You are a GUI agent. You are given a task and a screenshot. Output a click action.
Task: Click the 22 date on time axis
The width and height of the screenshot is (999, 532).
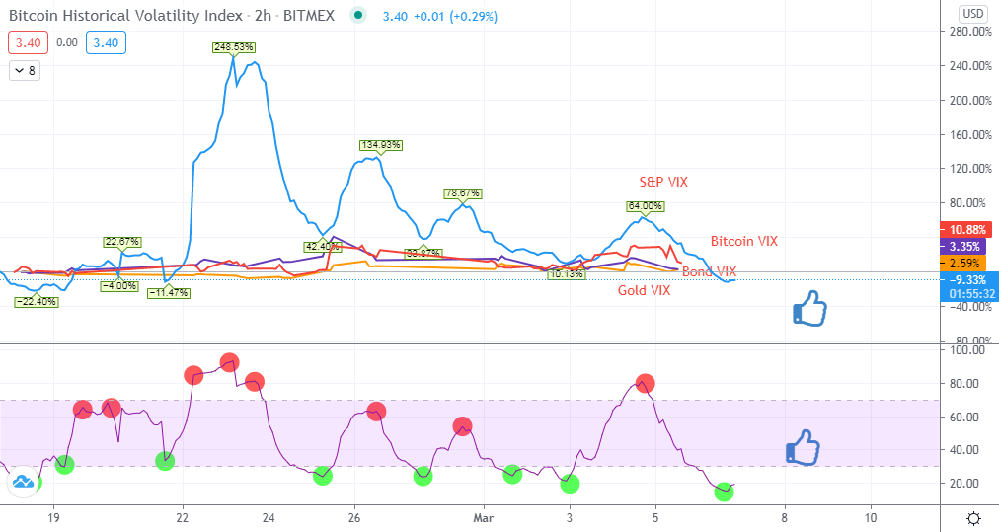183,518
